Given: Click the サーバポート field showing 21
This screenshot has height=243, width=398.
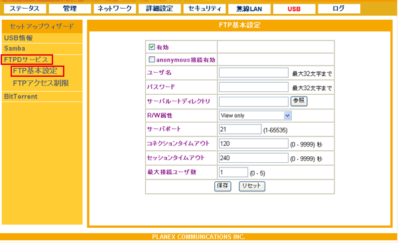Looking at the screenshot, I should [240, 129].
